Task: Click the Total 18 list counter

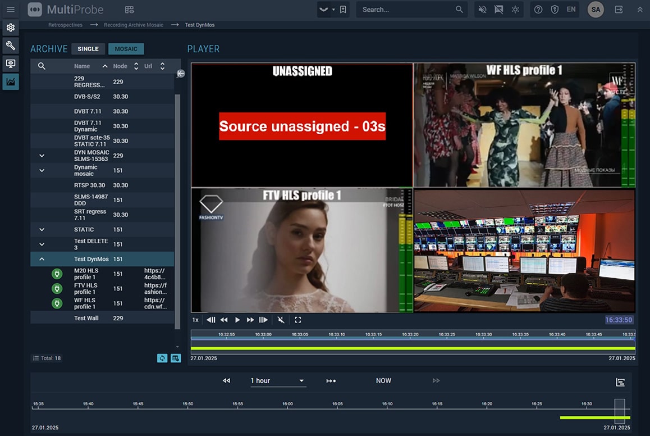Action: click(x=47, y=358)
